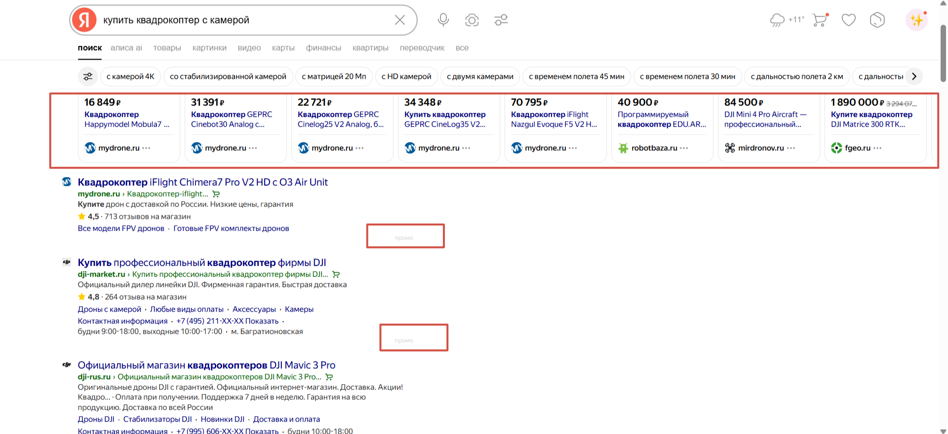This screenshot has width=948, height=434.
Task: Open the Alice AI sparkle avatar
Action: pos(916,20)
